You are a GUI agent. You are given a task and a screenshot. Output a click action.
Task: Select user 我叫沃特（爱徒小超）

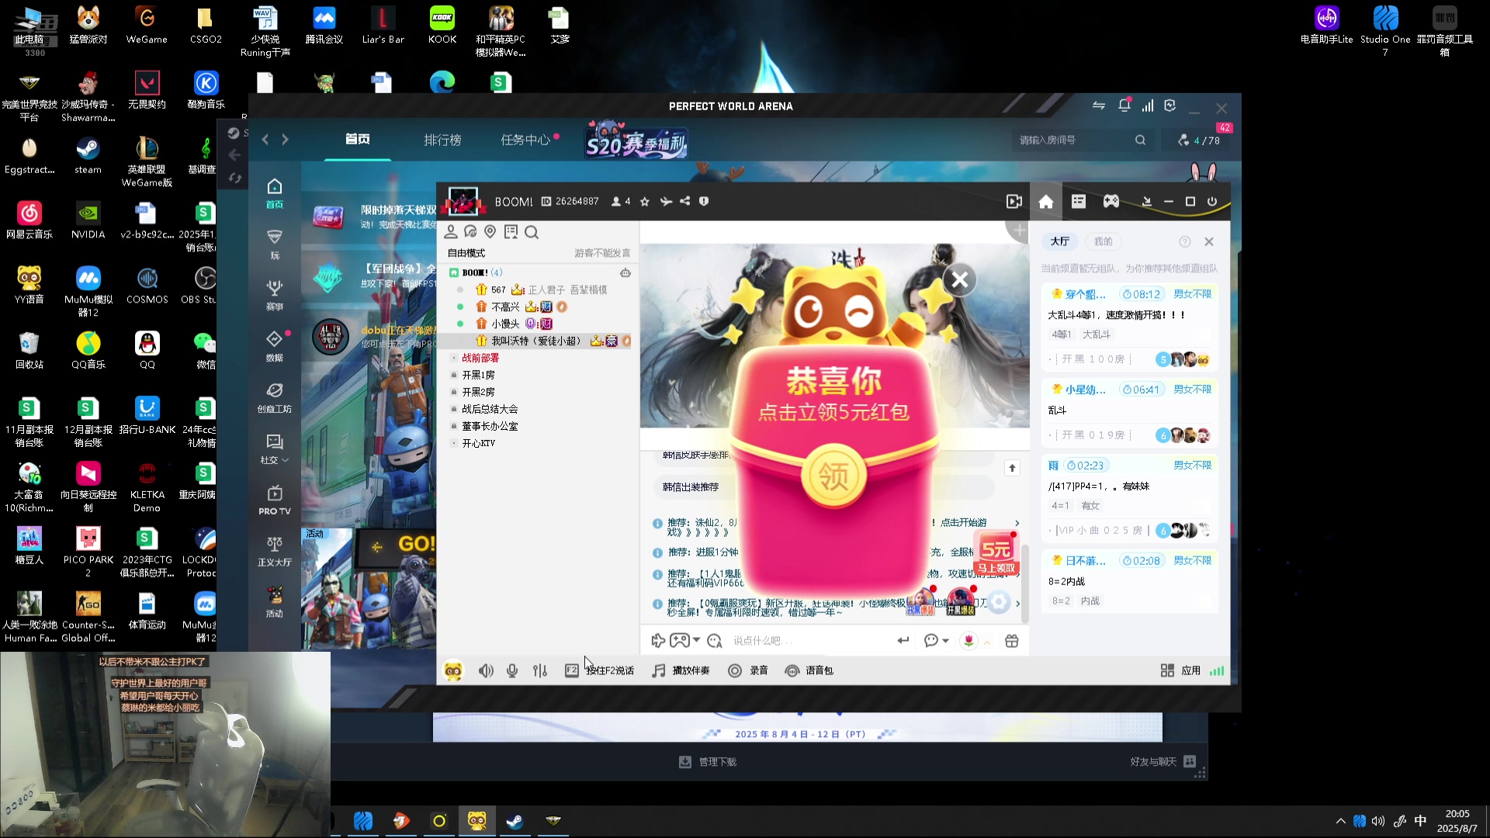(x=535, y=341)
